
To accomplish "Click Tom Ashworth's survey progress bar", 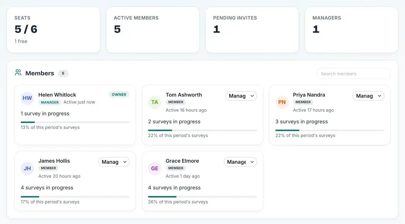I will coord(202,130).
